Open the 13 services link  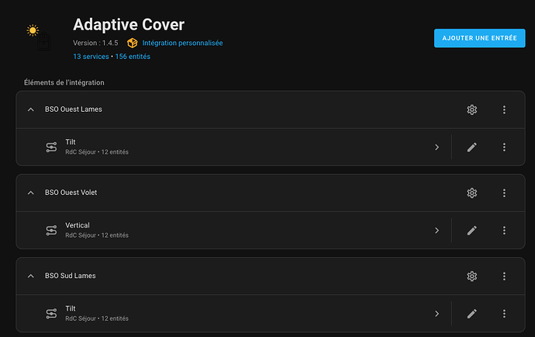coord(91,57)
